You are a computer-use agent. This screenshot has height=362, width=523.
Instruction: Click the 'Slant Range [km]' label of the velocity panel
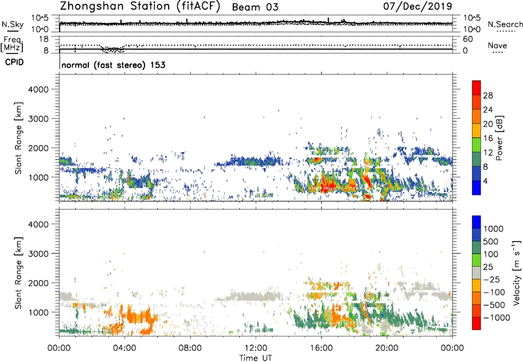pyautogui.click(x=18, y=273)
